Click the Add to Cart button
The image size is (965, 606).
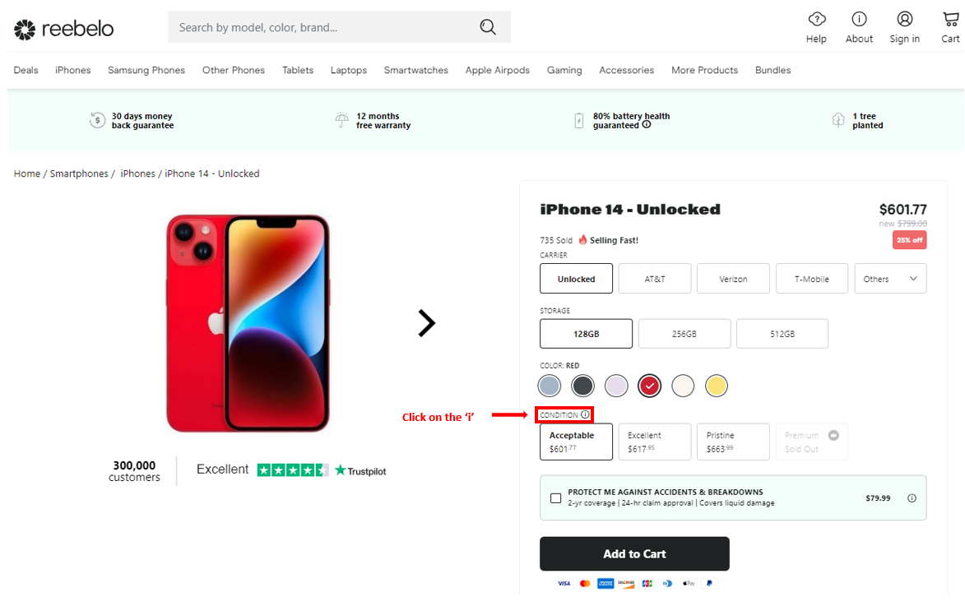click(633, 553)
